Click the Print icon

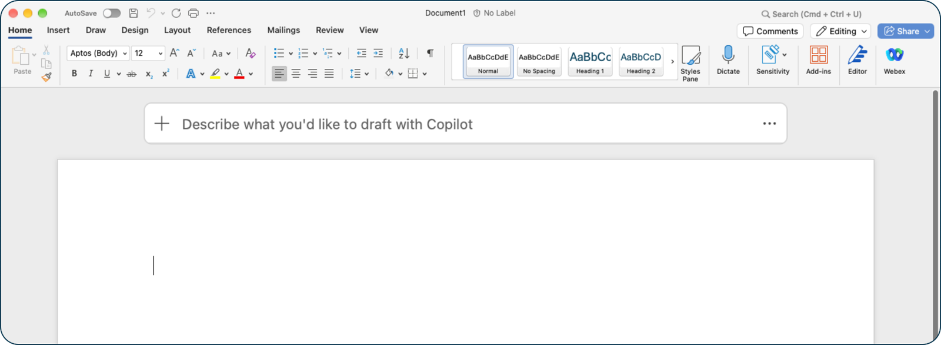click(193, 13)
